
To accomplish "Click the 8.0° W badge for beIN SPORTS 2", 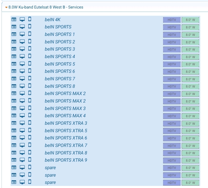I will point(190,42).
